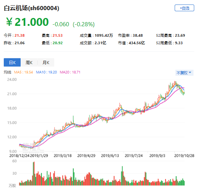The width and height of the screenshot is (198, 190).
Task: Click 成交额 value 2.31亿
Action: click(x=101, y=43)
